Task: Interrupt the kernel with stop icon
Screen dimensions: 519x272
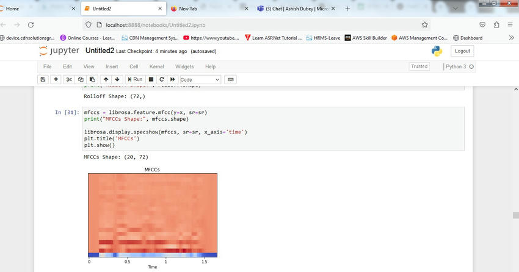Action: 151,80
